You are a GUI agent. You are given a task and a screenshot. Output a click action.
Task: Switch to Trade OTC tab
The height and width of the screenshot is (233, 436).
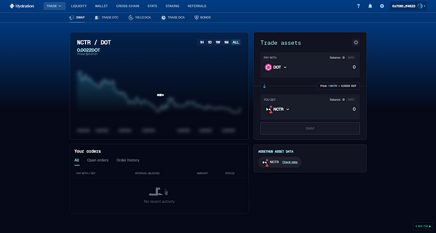[x=106, y=17]
